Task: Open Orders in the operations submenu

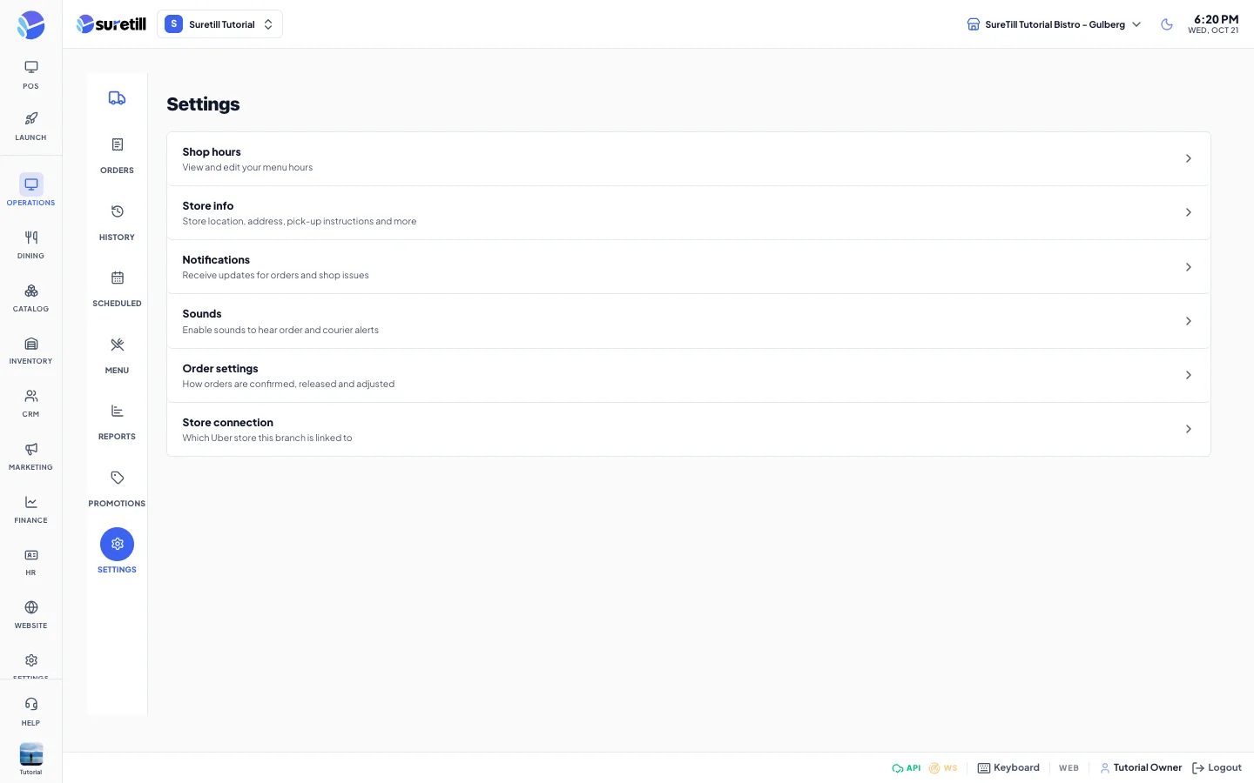Action: (117, 155)
